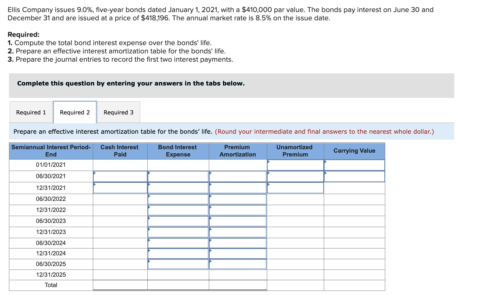Image resolution: width=486 pixels, height=295 pixels.
Task: Click the 12/31/2024 row label
Action: tap(51, 254)
